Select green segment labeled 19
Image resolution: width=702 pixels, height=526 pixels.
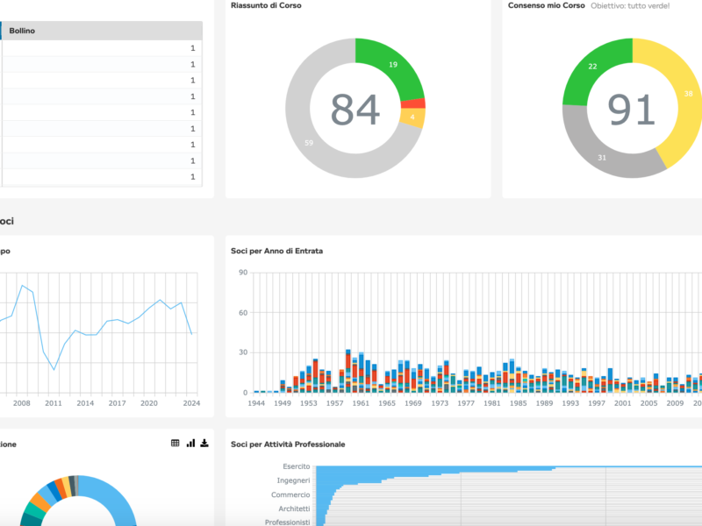pyautogui.click(x=393, y=64)
